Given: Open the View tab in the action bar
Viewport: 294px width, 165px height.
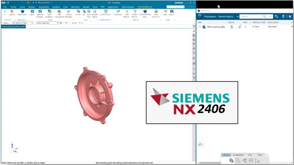Looking at the screenshot, I should coord(250,155).
